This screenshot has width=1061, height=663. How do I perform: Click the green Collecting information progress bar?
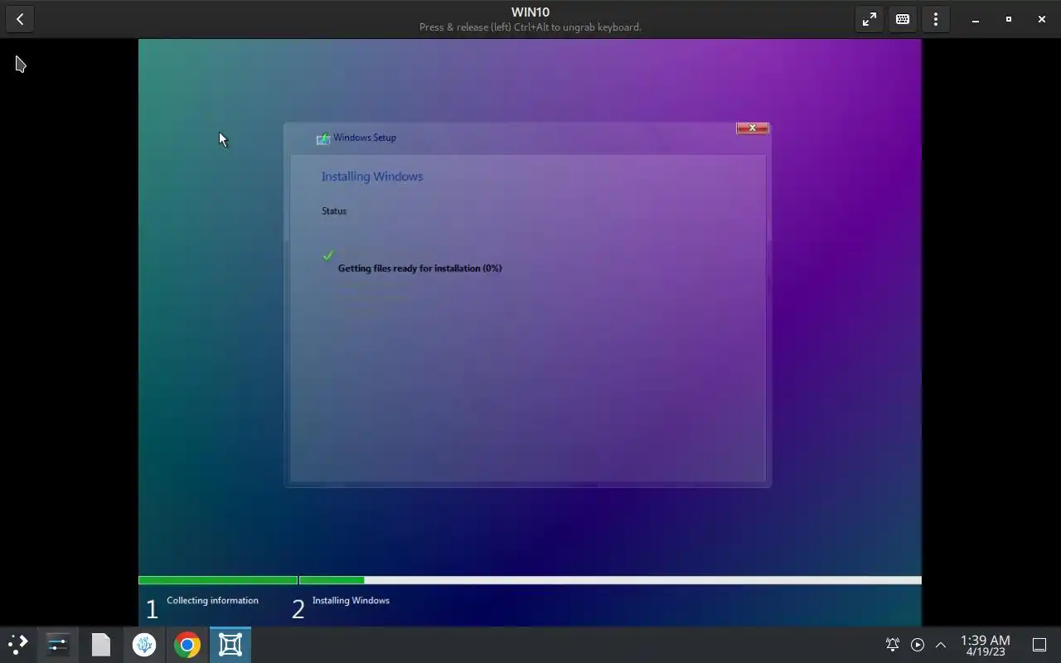218,580
